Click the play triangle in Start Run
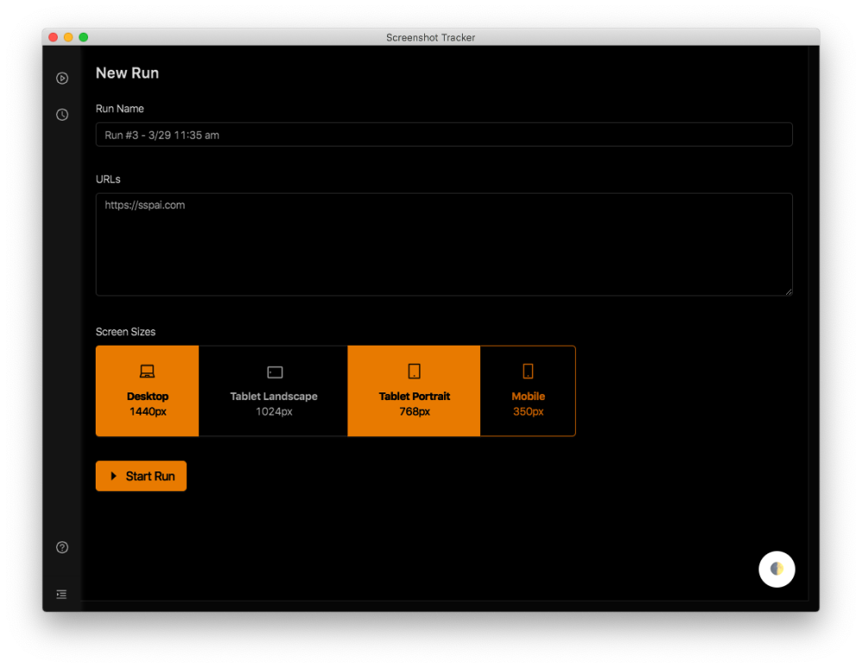 tap(114, 476)
